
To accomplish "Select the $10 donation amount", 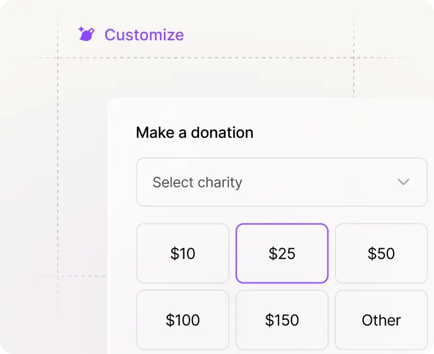I will click(x=183, y=254).
